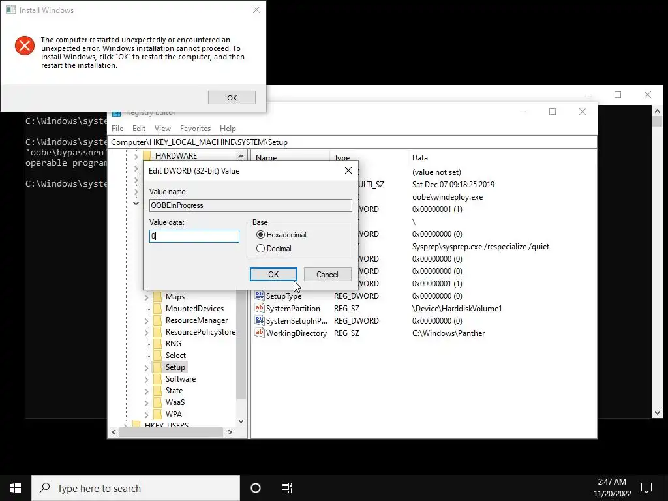Confirm the DWORD edit with OK
Viewport: 668px width, 501px height.
coord(273,275)
